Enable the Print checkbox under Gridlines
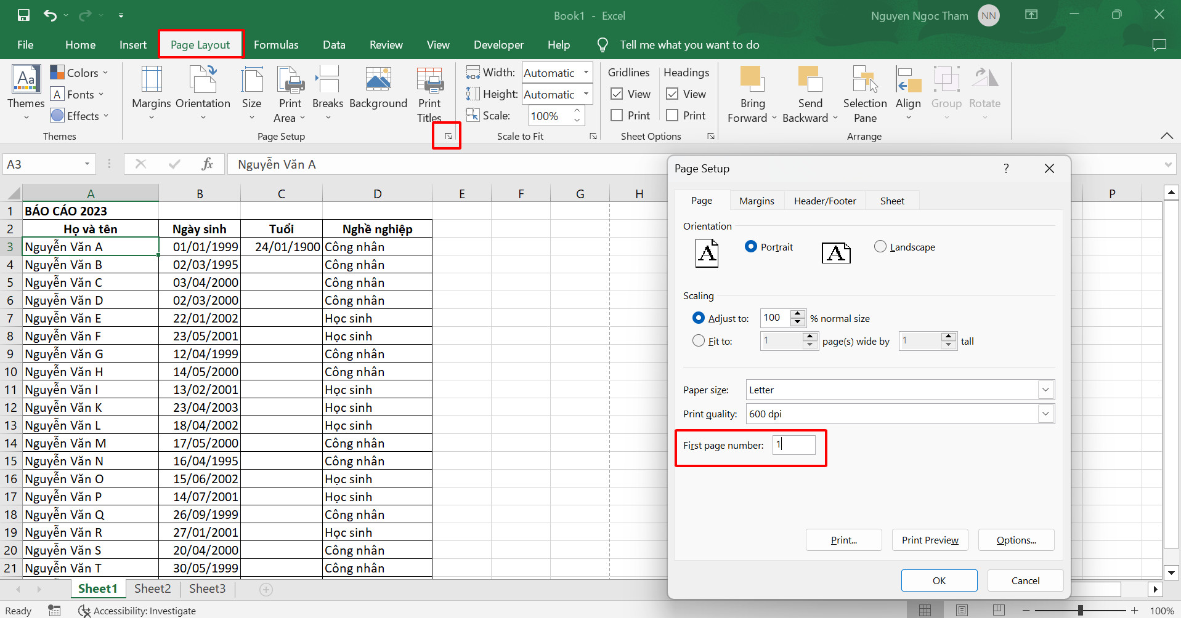 617,116
